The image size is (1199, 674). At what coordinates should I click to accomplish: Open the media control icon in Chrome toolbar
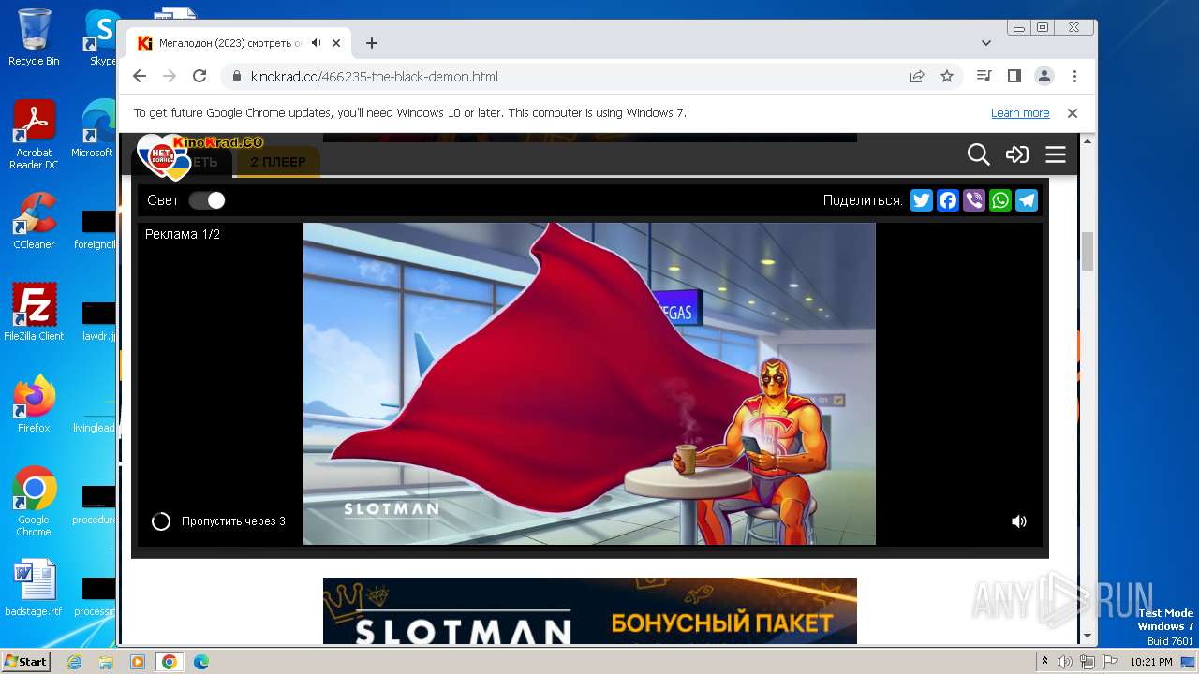pos(984,76)
